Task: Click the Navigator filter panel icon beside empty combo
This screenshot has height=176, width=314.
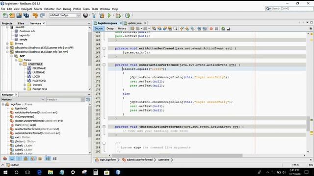Action: tap(88, 99)
